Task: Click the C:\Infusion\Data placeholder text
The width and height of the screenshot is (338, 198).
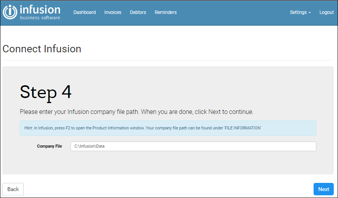Action: pos(90,146)
